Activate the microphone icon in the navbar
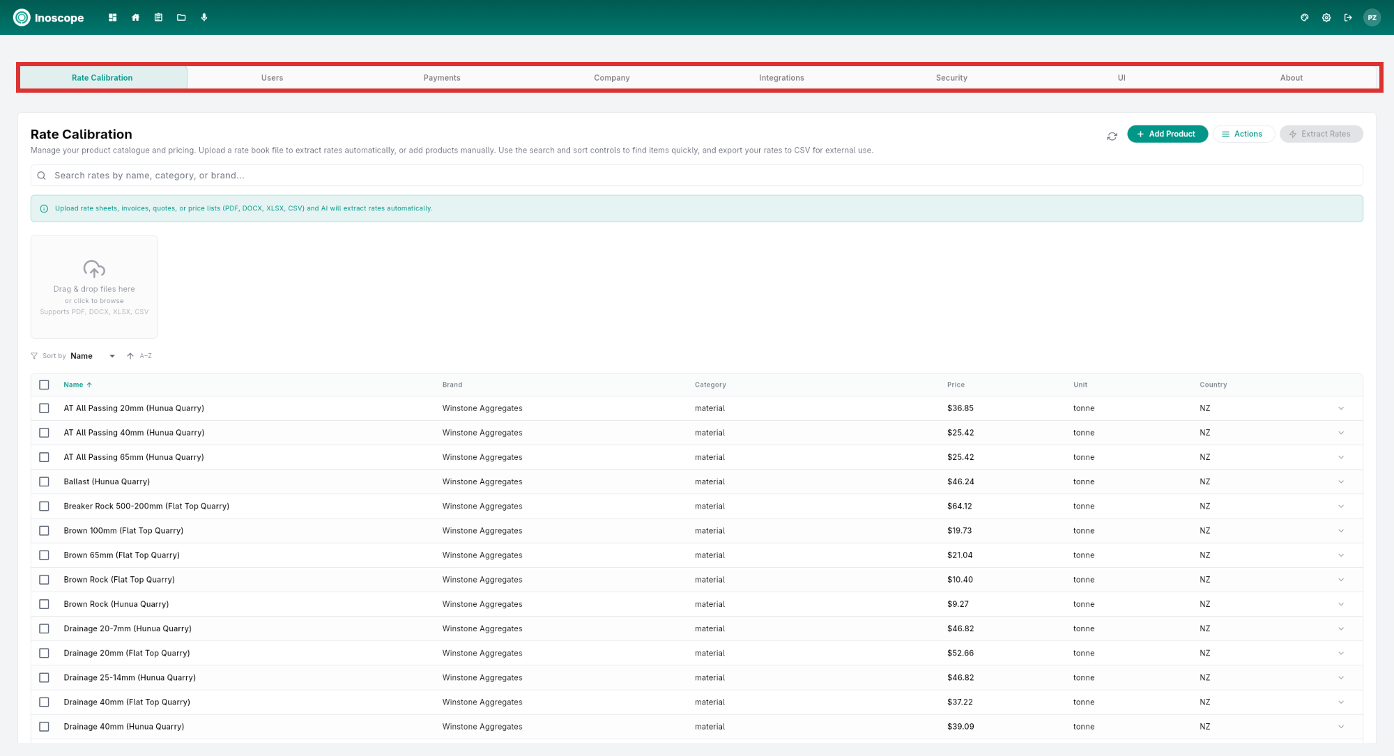Screen dimensions: 1394x756 point(204,17)
